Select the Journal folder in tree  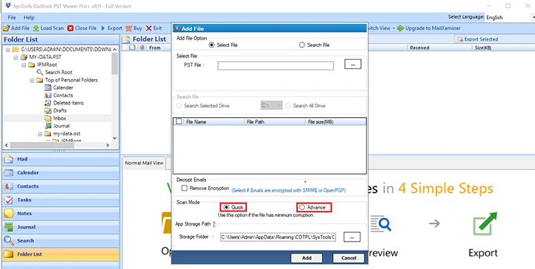(57, 126)
